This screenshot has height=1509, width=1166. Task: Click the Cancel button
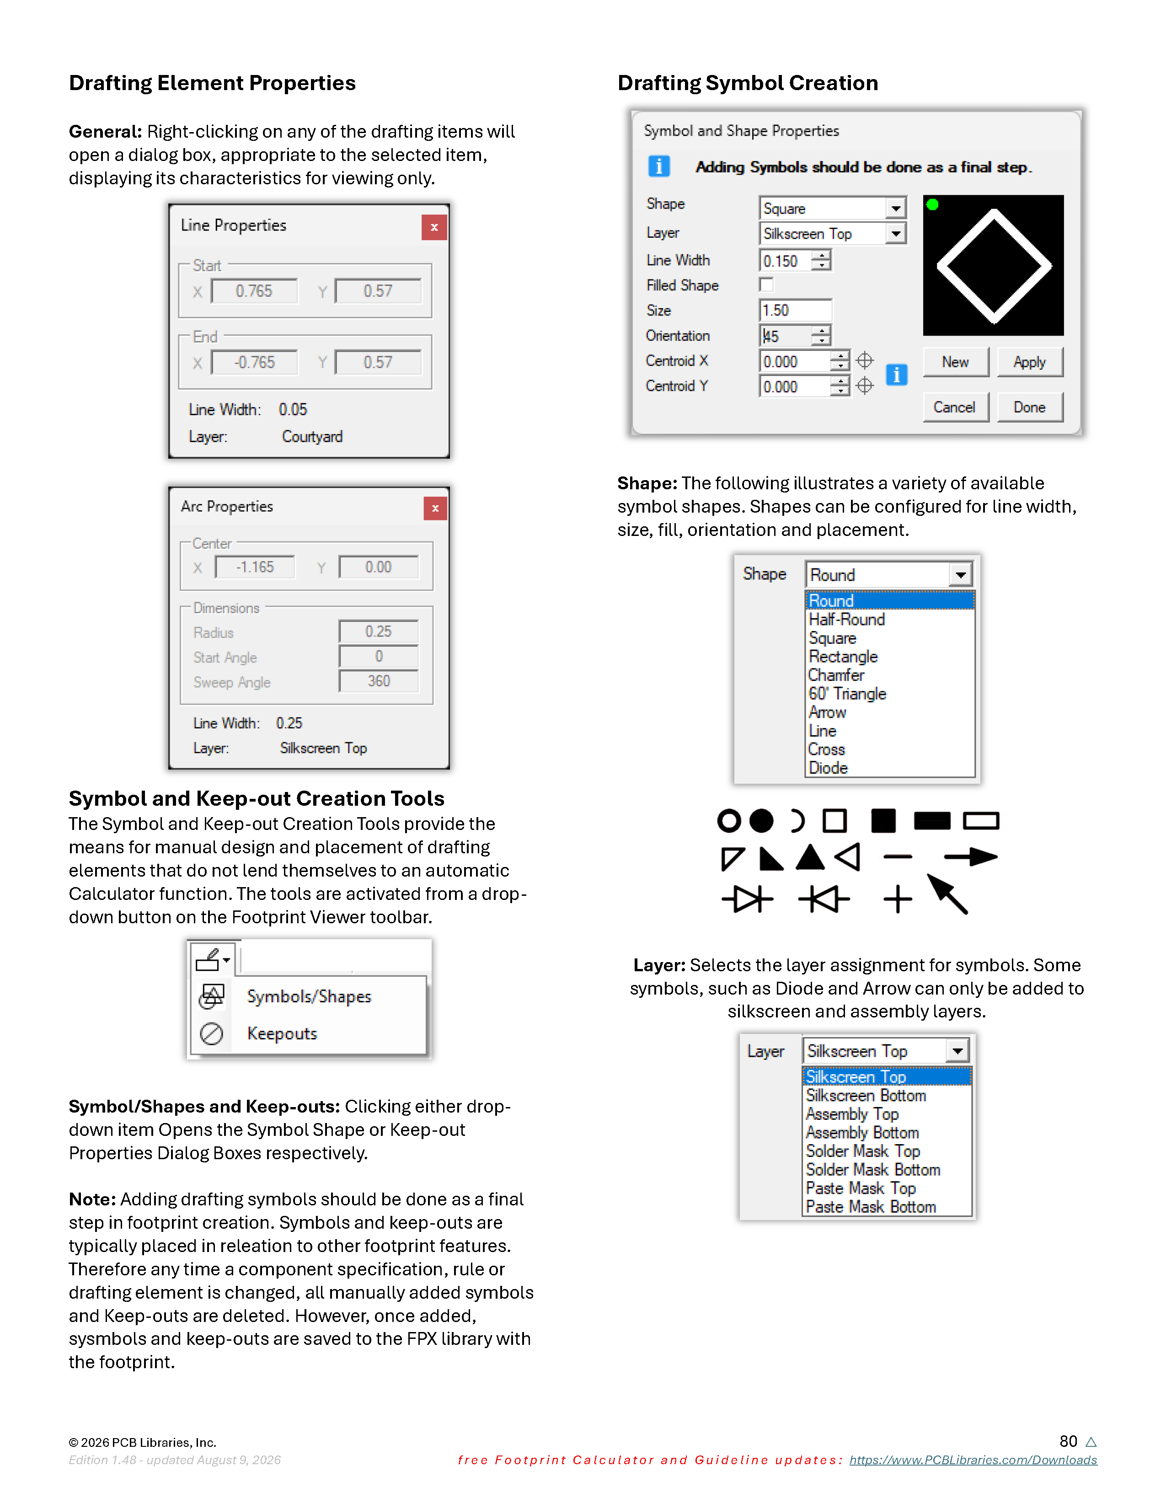point(956,407)
